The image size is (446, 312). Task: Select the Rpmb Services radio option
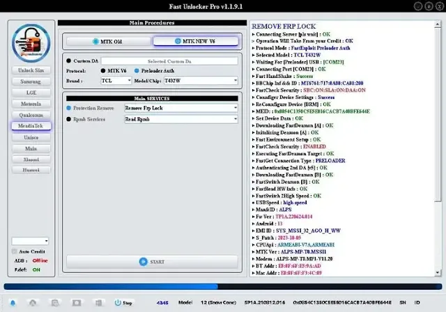coord(68,119)
